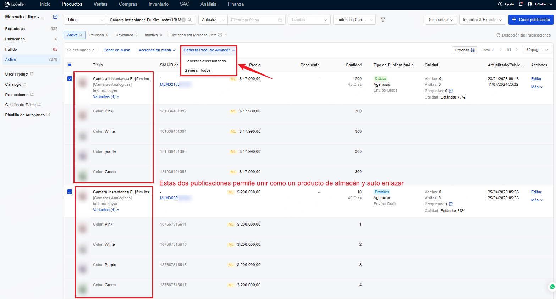Switch to the Pausada tab
This screenshot has height=299, width=556.
tap(99, 35)
